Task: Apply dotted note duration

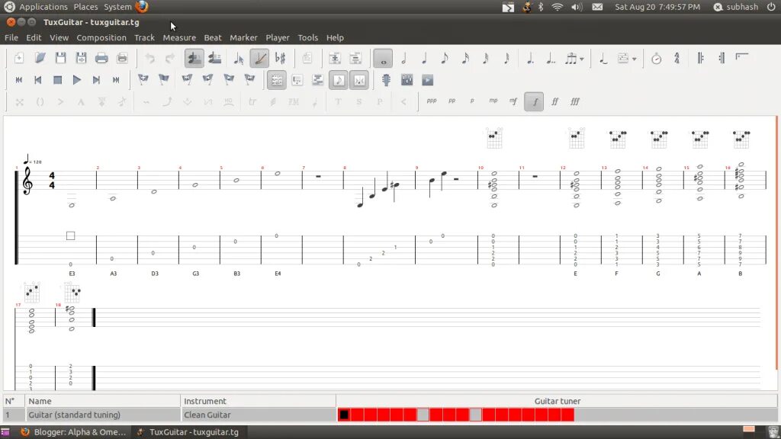Action: point(531,58)
